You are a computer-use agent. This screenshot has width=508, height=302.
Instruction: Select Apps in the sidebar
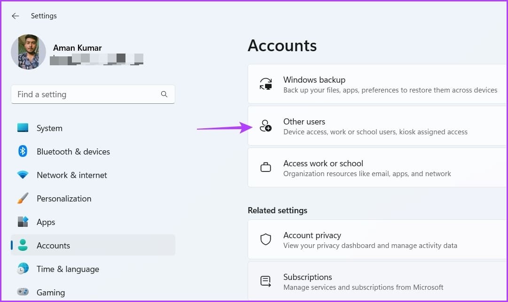click(46, 222)
